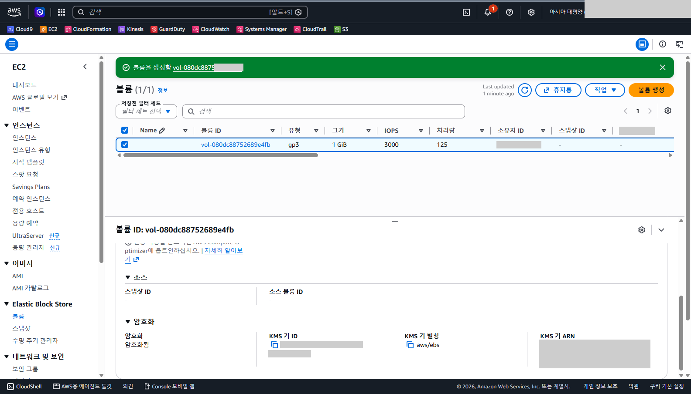Open Savings Plans in the sidebar
Image resolution: width=691 pixels, height=394 pixels.
pos(31,187)
